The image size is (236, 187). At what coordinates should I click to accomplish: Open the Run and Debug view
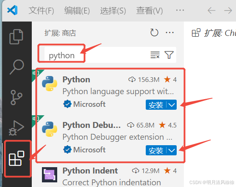(x=17, y=128)
